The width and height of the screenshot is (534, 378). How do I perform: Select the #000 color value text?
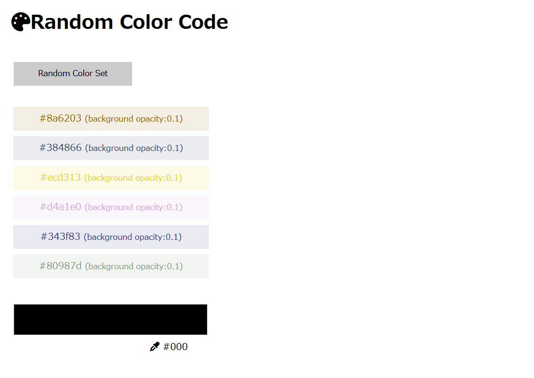click(175, 347)
